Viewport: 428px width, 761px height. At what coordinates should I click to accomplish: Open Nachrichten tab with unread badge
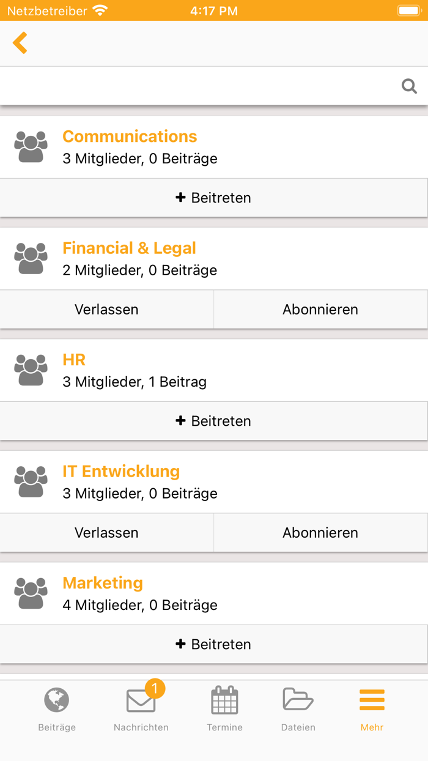[141, 710]
